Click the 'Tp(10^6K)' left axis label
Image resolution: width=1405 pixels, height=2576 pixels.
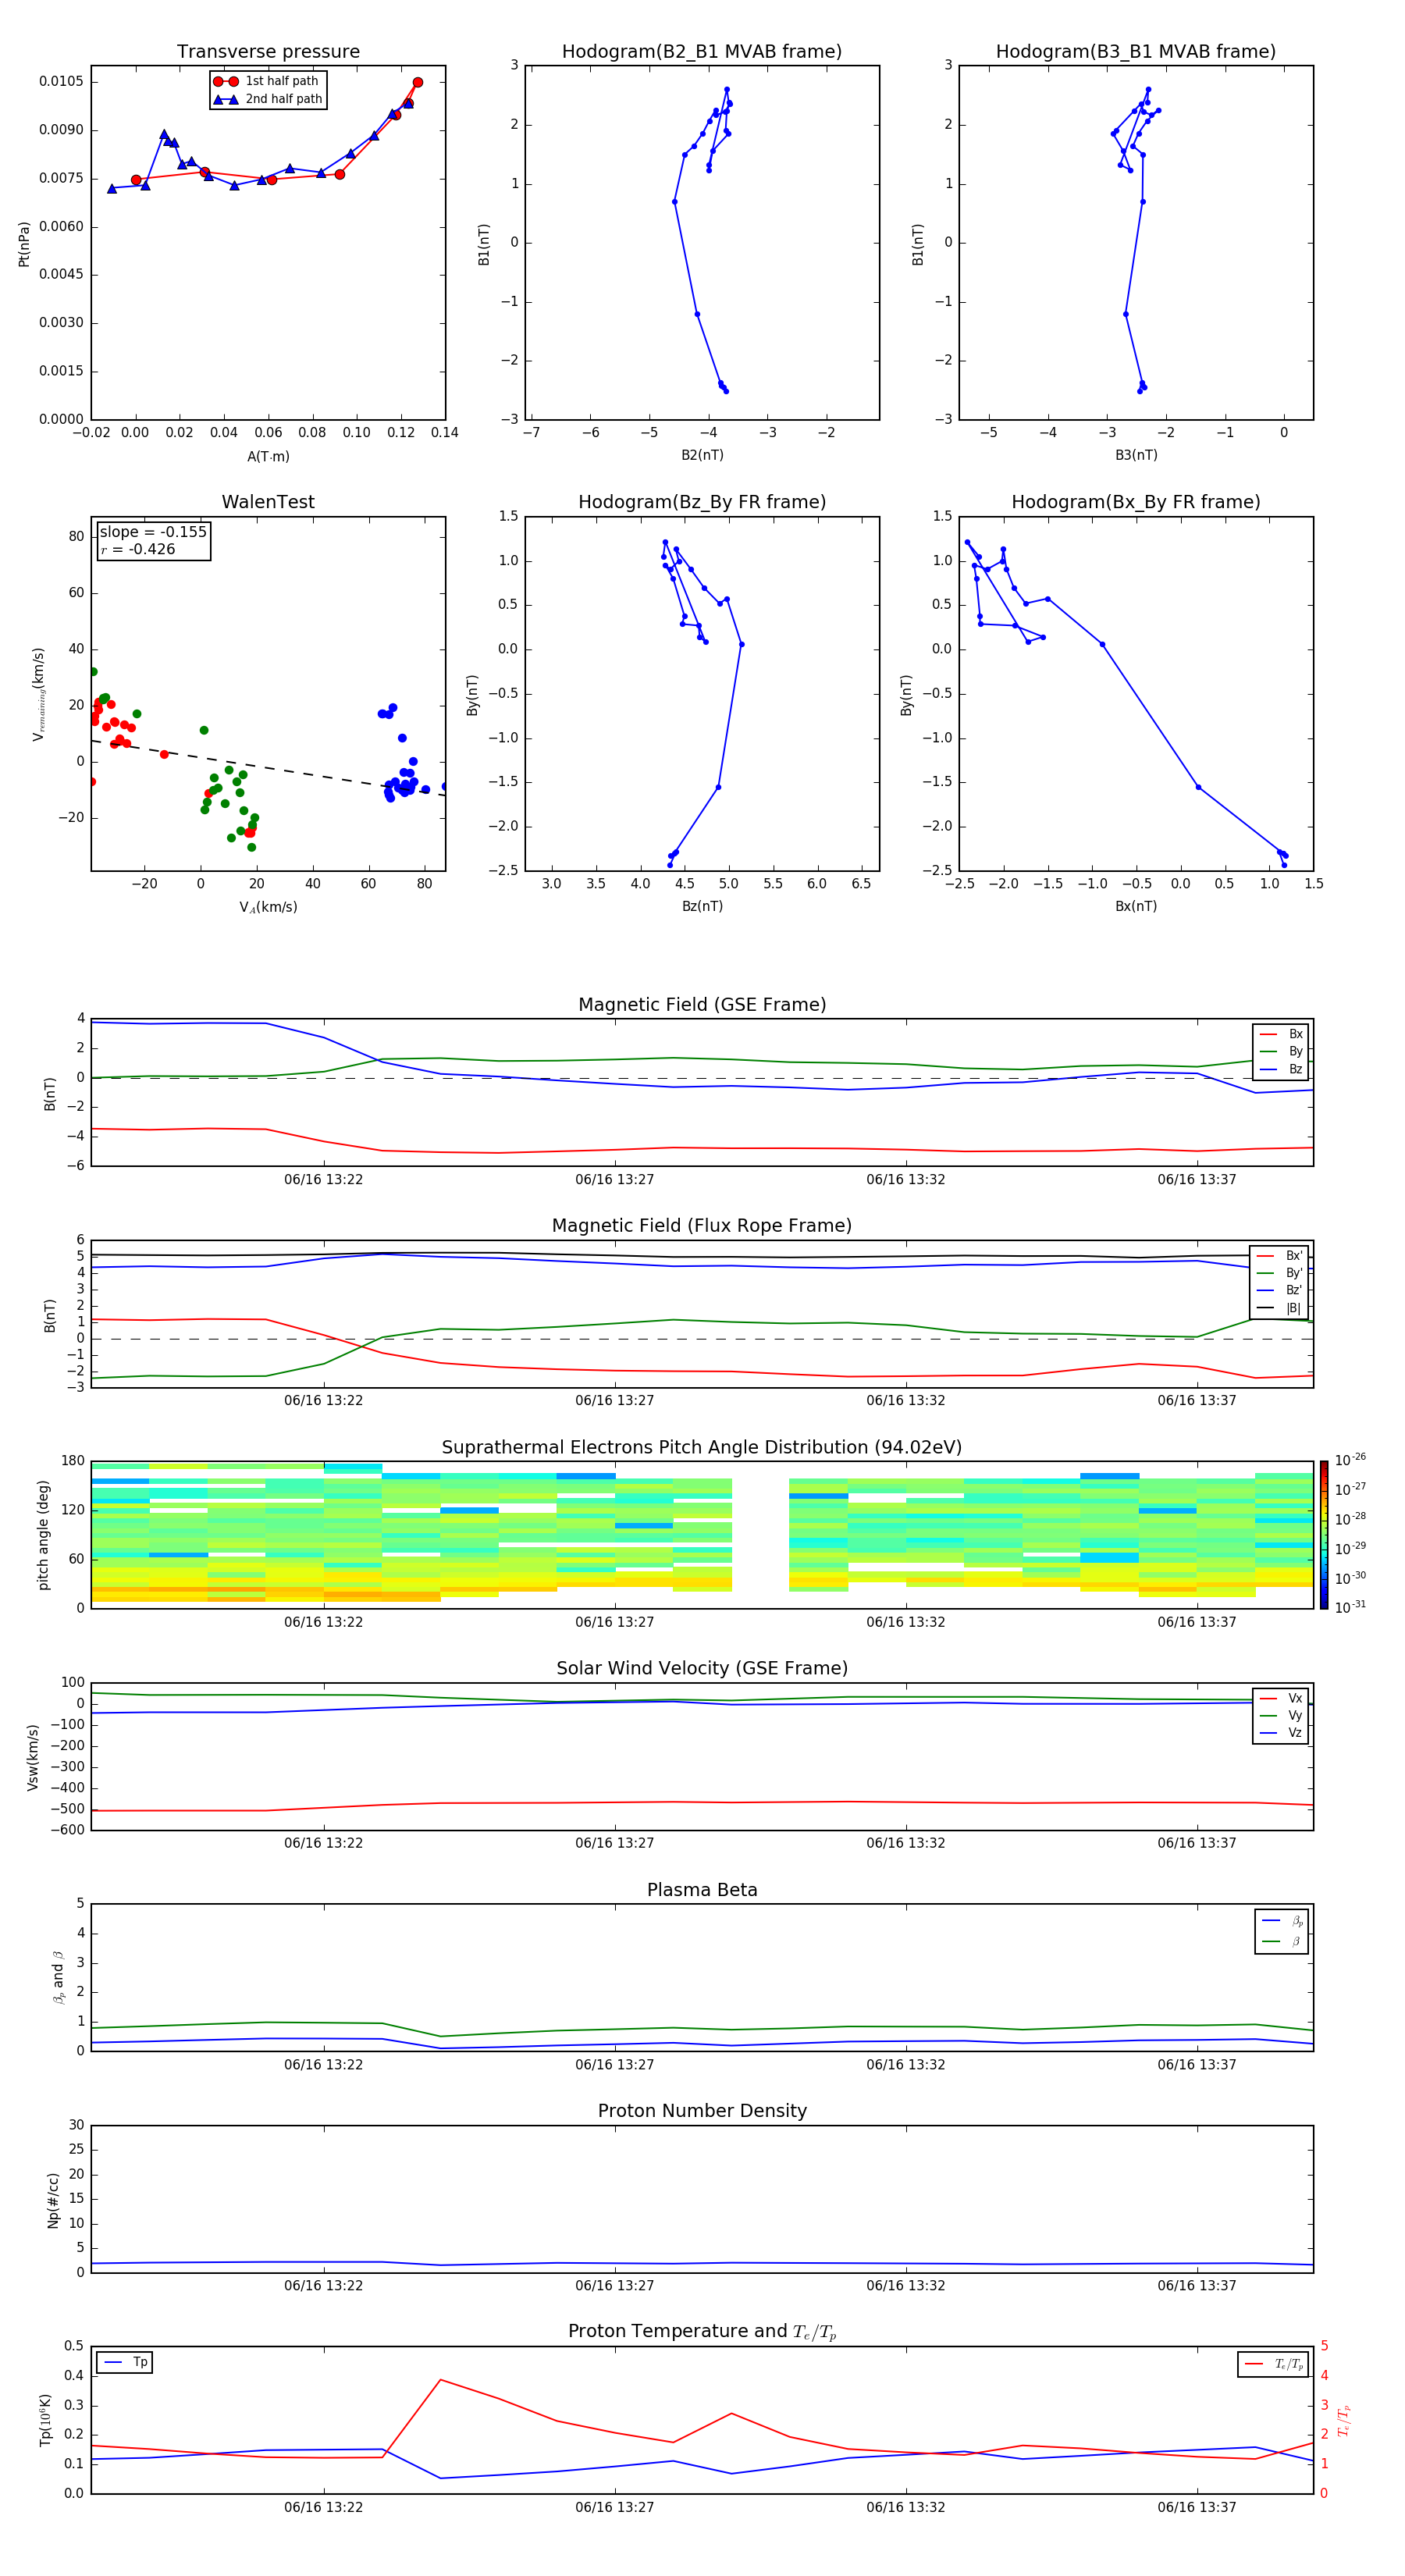(45, 2420)
